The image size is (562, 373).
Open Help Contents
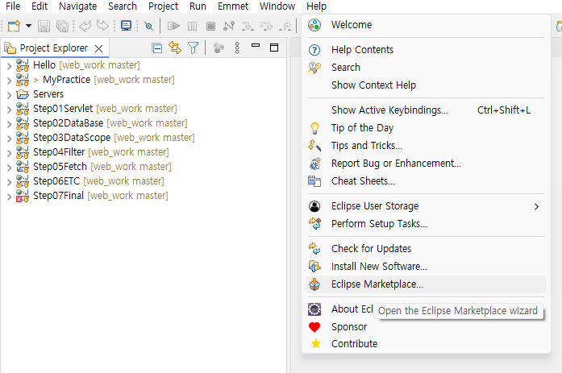426,50
